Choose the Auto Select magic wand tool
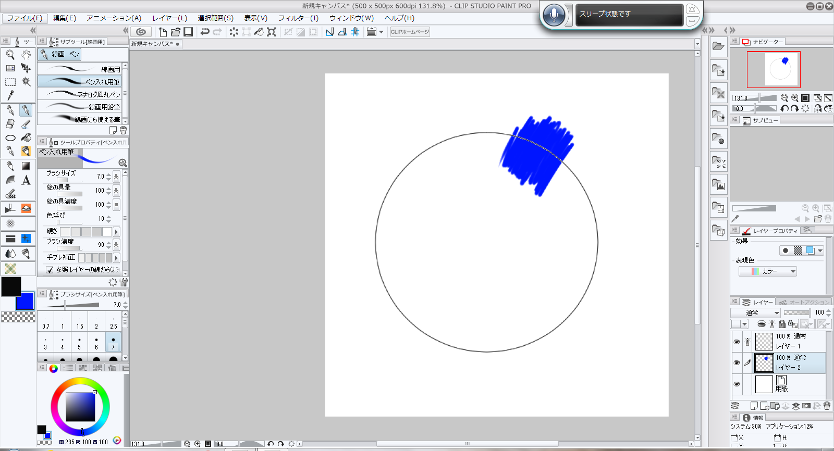The height and width of the screenshot is (451, 834). [x=26, y=82]
